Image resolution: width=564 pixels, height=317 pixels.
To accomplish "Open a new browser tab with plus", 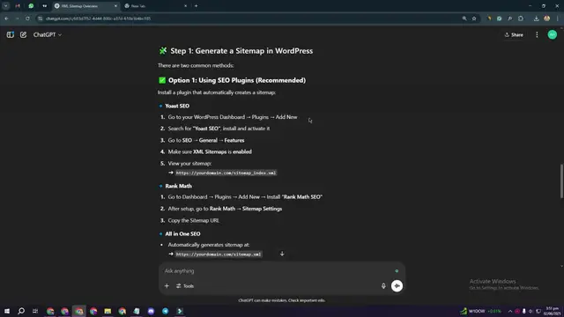I will pos(196,6).
